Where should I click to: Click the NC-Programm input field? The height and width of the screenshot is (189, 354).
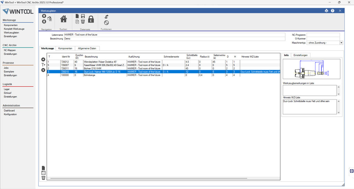(323, 35)
